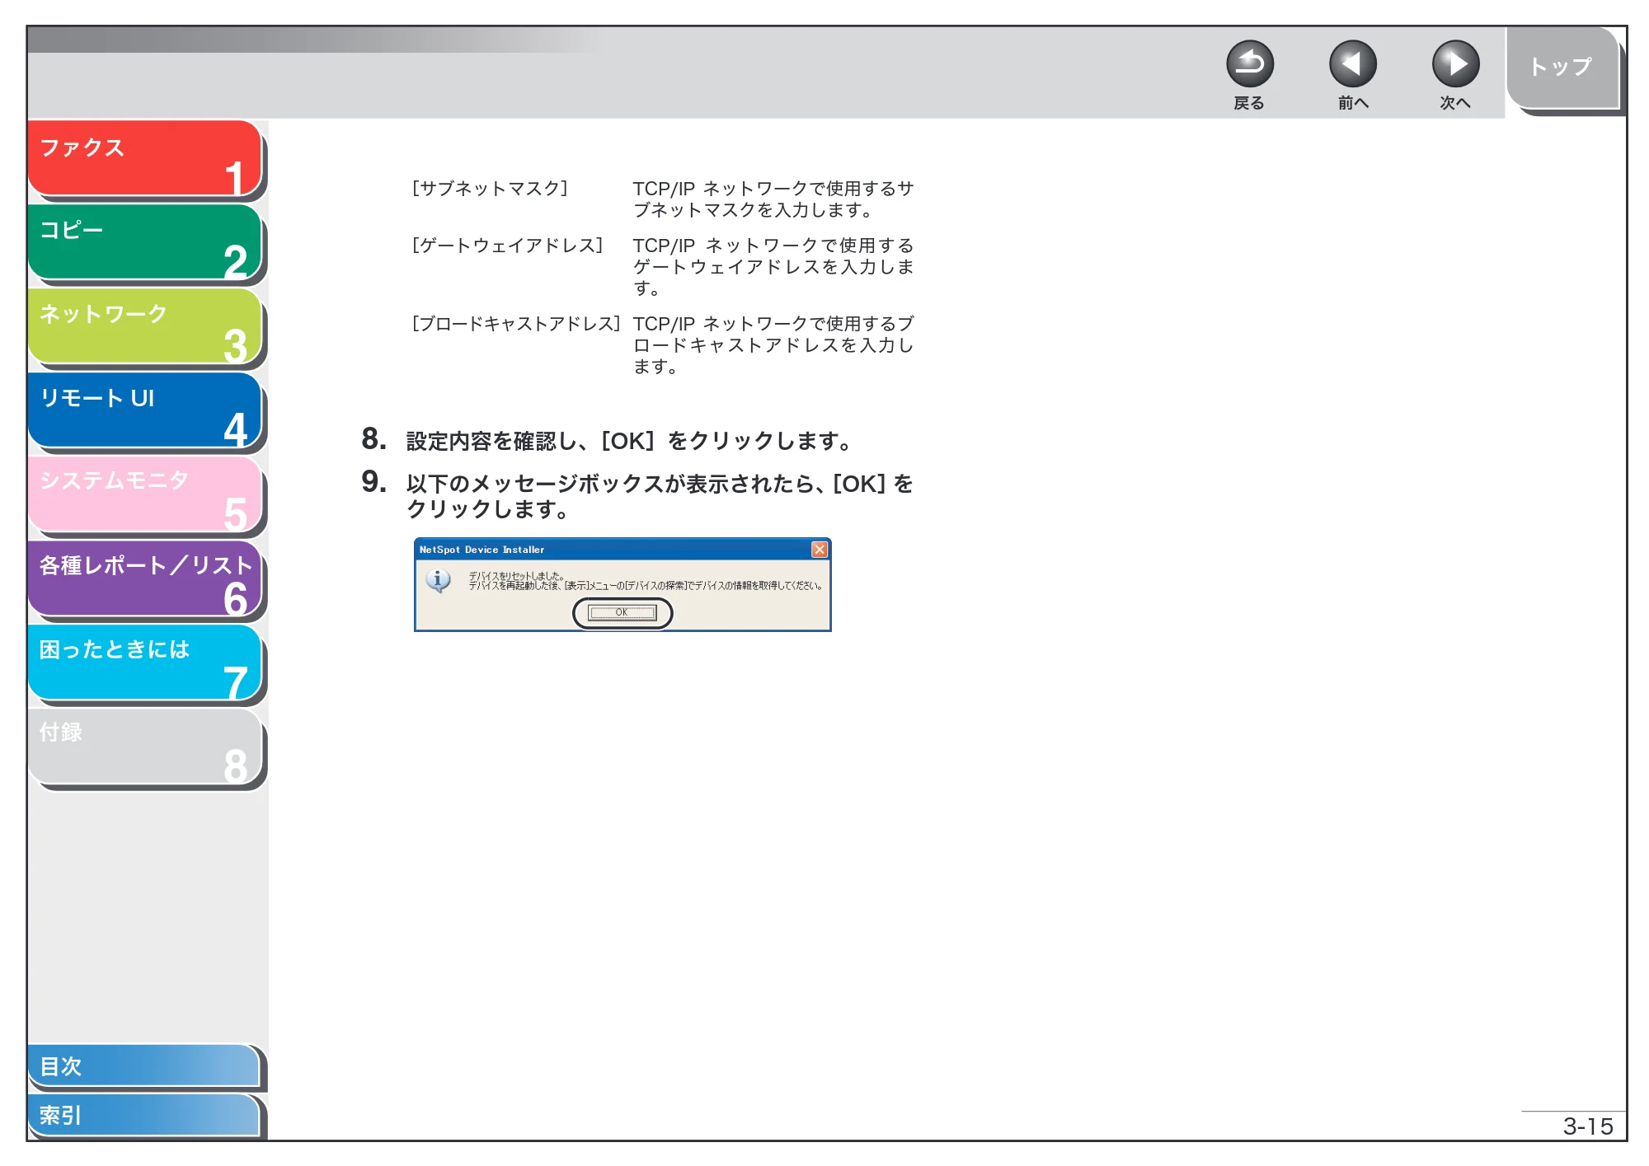Click the page number 3-15

tap(1588, 1126)
